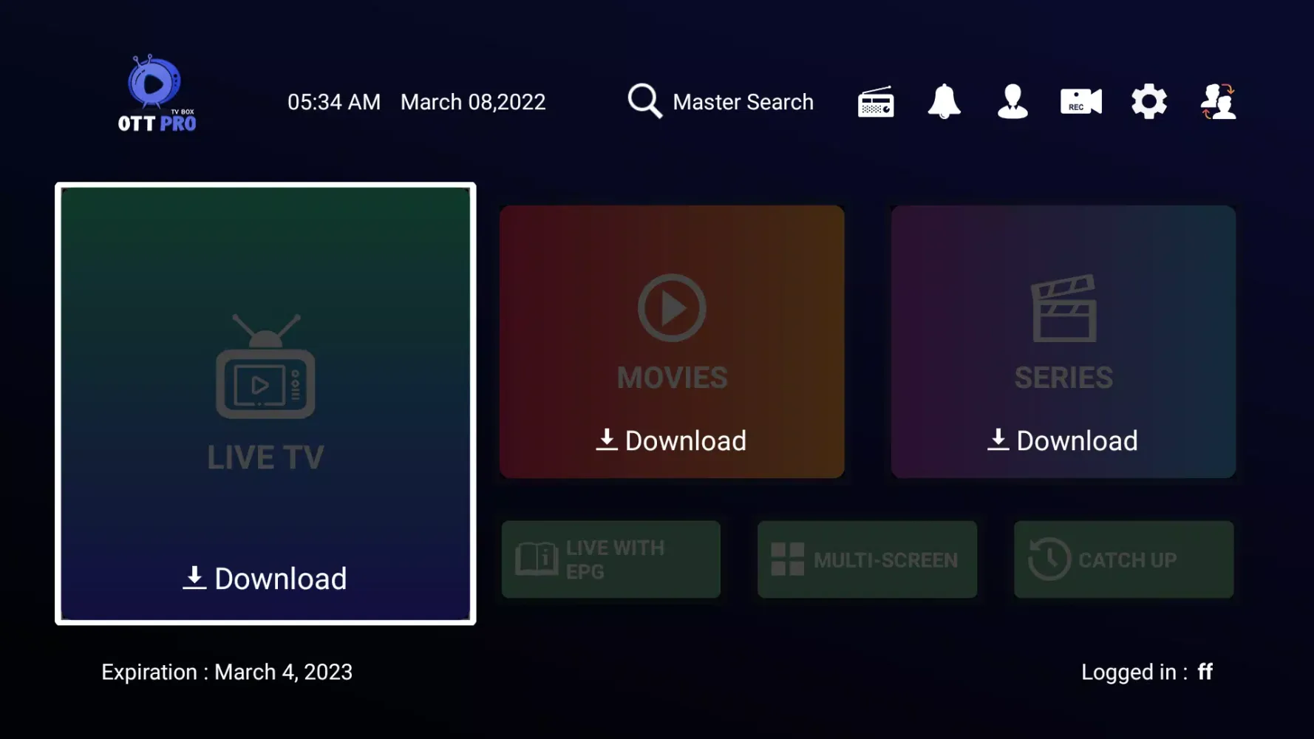Open recordings via REC camera icon
Image resolution: width=1314 pixels, height=739 pixels.
click(x=1080, y=102)
